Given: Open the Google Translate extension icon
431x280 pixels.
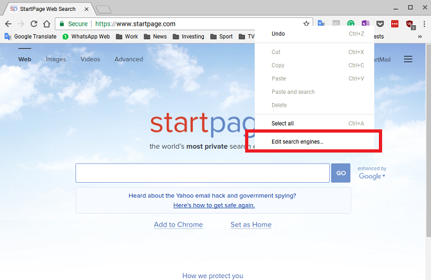Looking at the screenshot, I should pos(322,23).
